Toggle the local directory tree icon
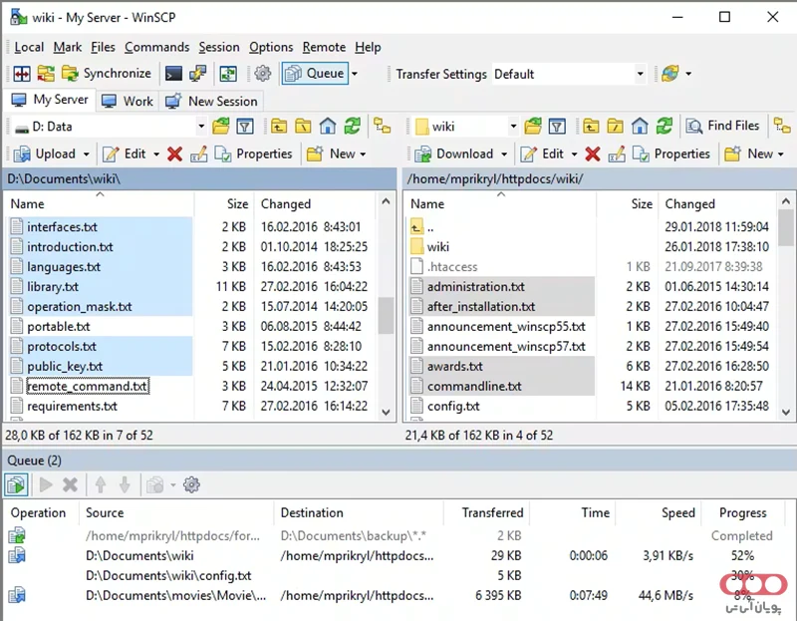The image size is (797, 621). click(x=383, y=127)
